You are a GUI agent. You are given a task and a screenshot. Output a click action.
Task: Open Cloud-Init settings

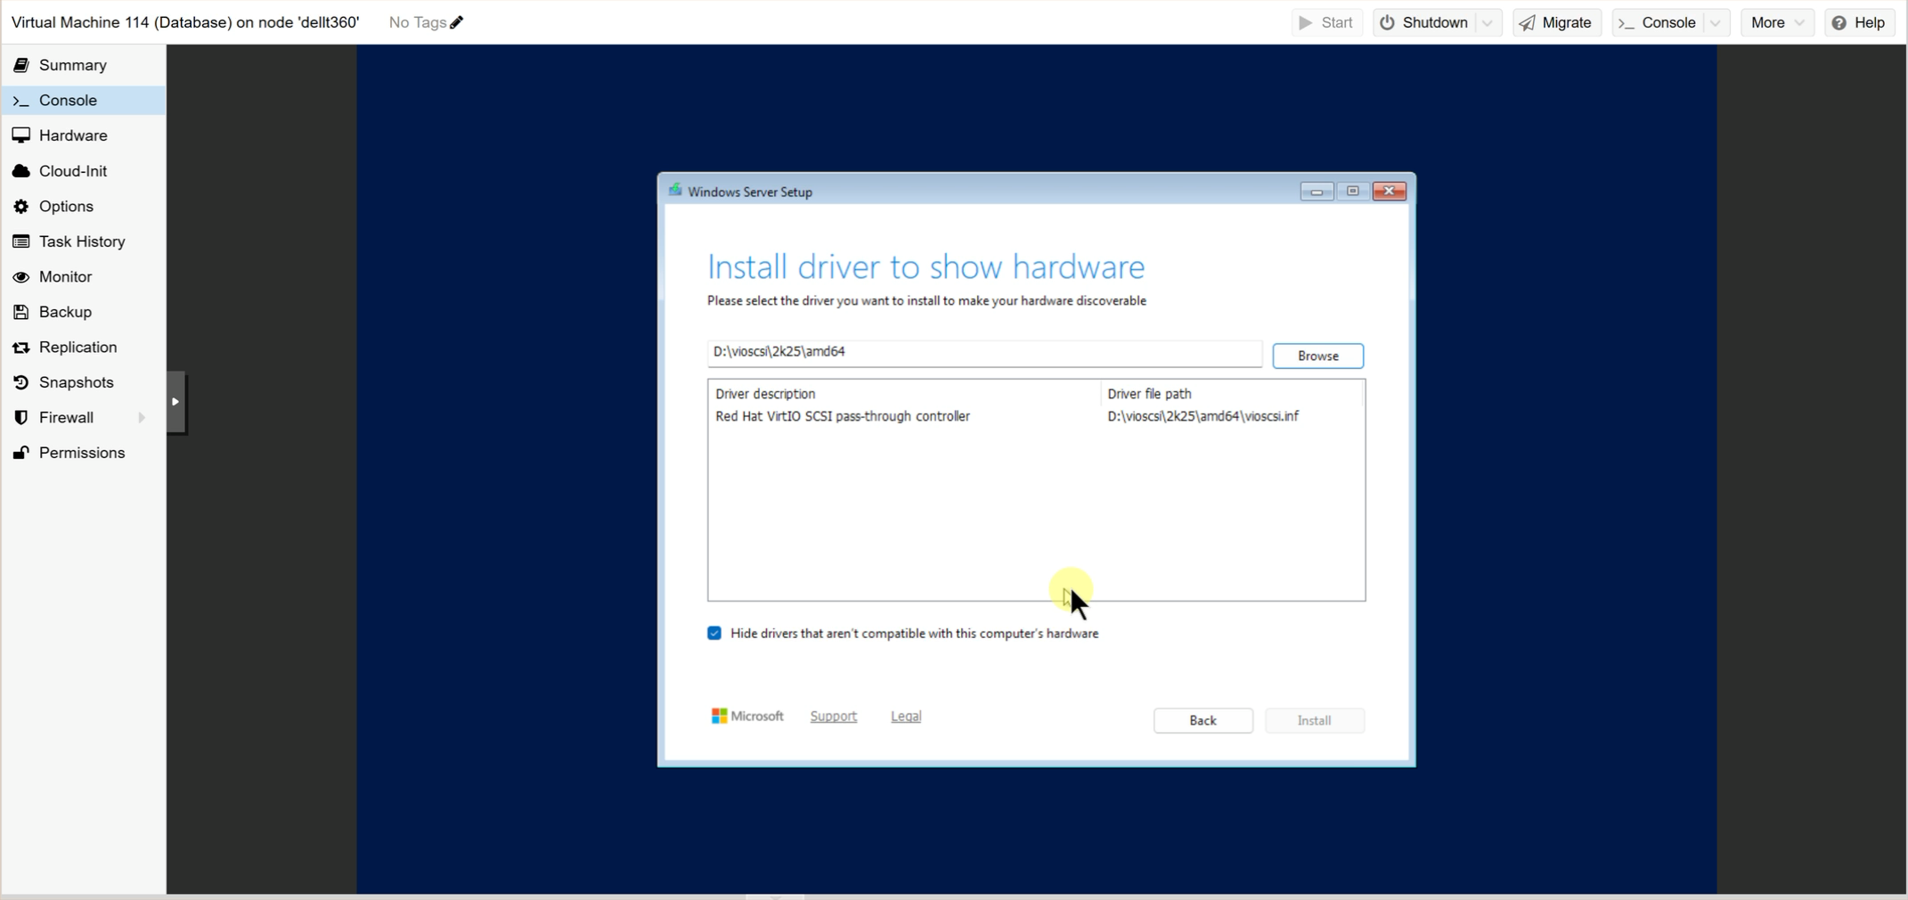point(73,170)
